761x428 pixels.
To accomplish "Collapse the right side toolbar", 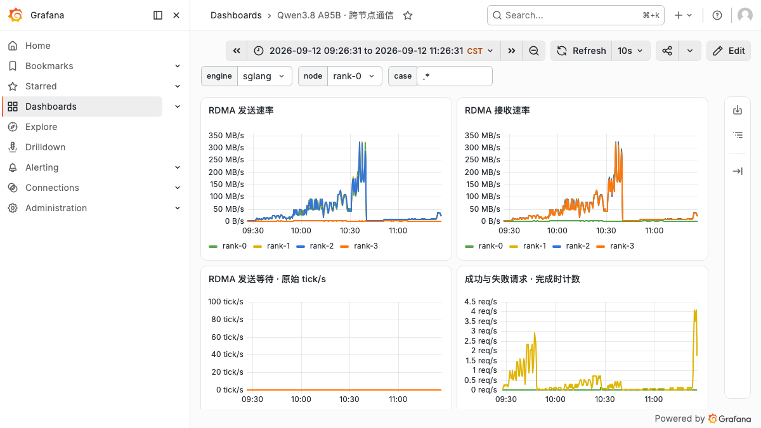I will click(738, 171).
